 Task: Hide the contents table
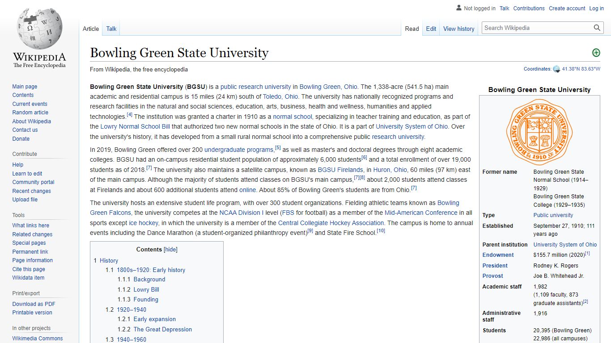[170, 250]
